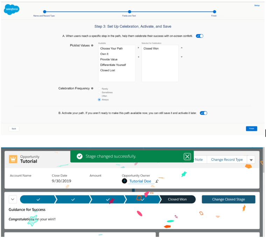Select Provide Value in Available list

point(109,59)
